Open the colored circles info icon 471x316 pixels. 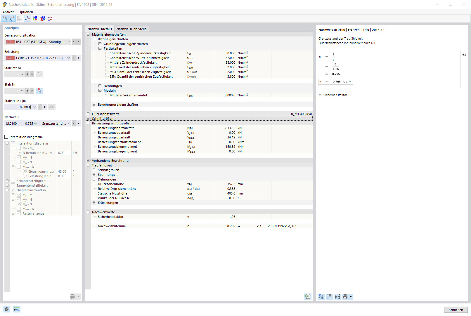35,18
